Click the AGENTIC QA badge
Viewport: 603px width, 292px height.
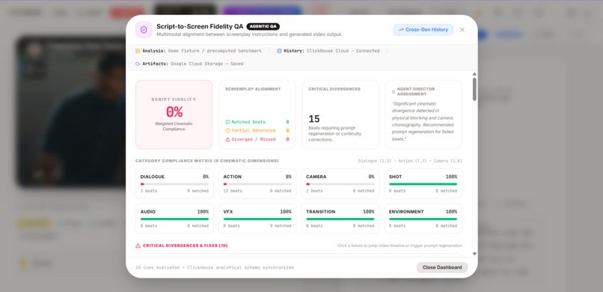coord(263,26)
